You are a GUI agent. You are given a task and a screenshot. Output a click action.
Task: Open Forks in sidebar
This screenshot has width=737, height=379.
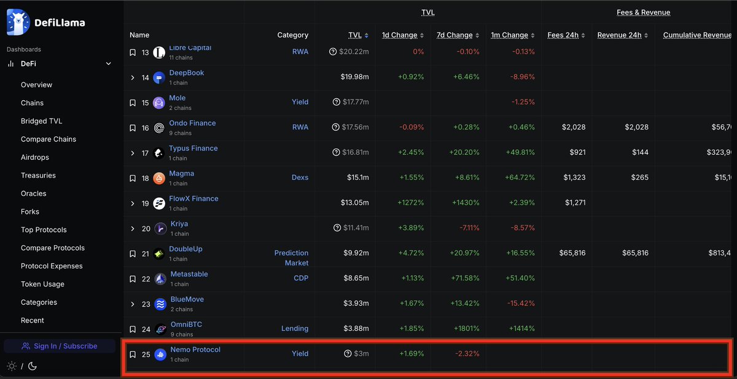(30, 212)
